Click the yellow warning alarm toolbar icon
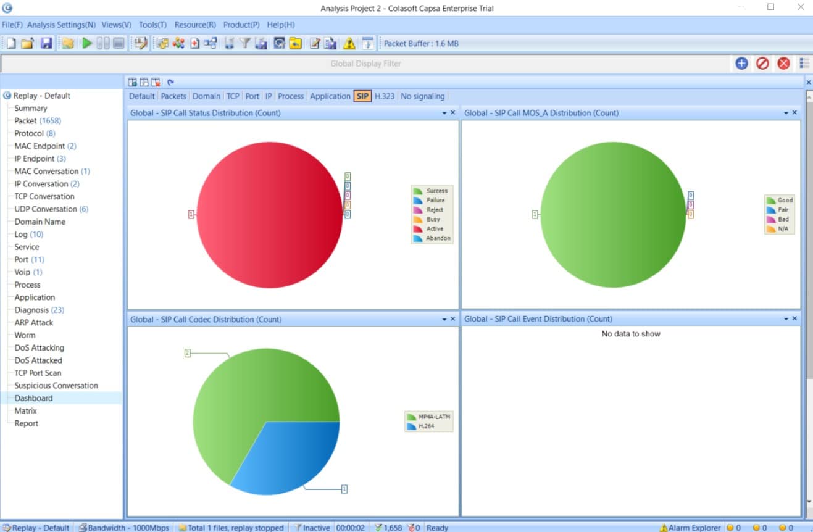This screenshot has height=532, width=813. [x=349, y=43]
